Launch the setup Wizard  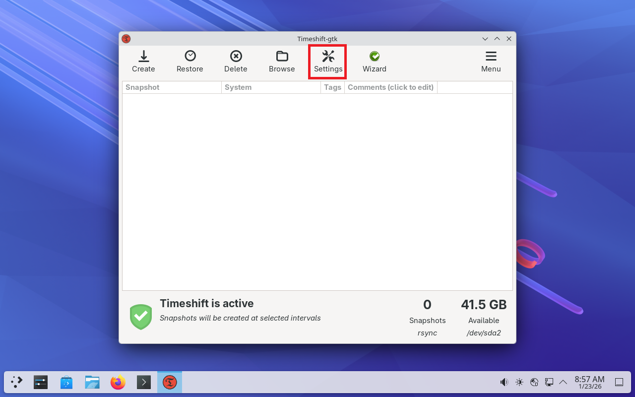coord(374,62)
